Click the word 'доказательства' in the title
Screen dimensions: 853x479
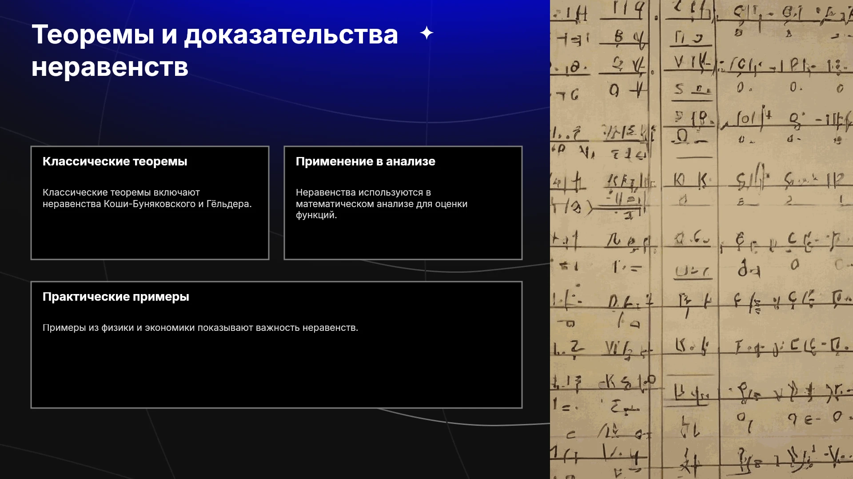pyautogui.click(x=291, y=35)
